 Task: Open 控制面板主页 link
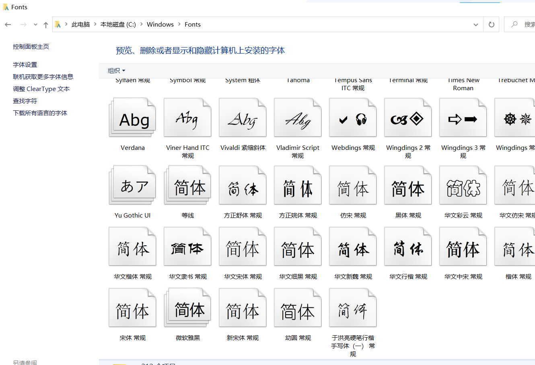tap(31, 47)
